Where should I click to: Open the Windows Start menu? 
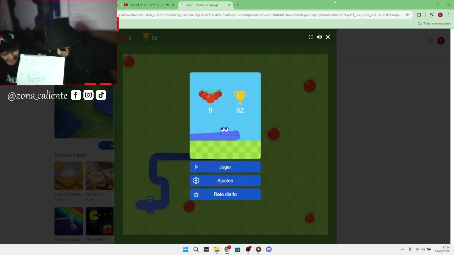pos(186,249)
